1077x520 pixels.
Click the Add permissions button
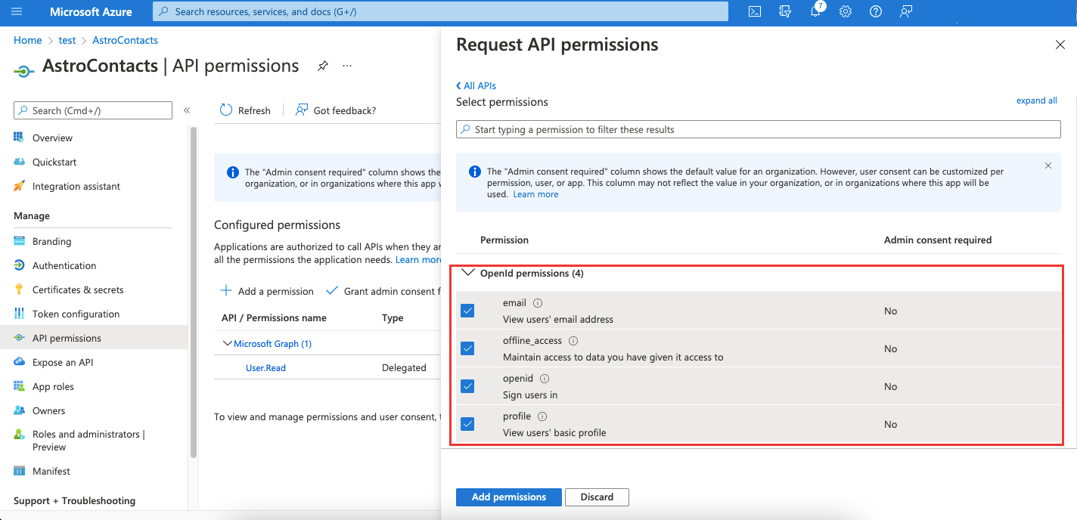[x=509, y=497]
